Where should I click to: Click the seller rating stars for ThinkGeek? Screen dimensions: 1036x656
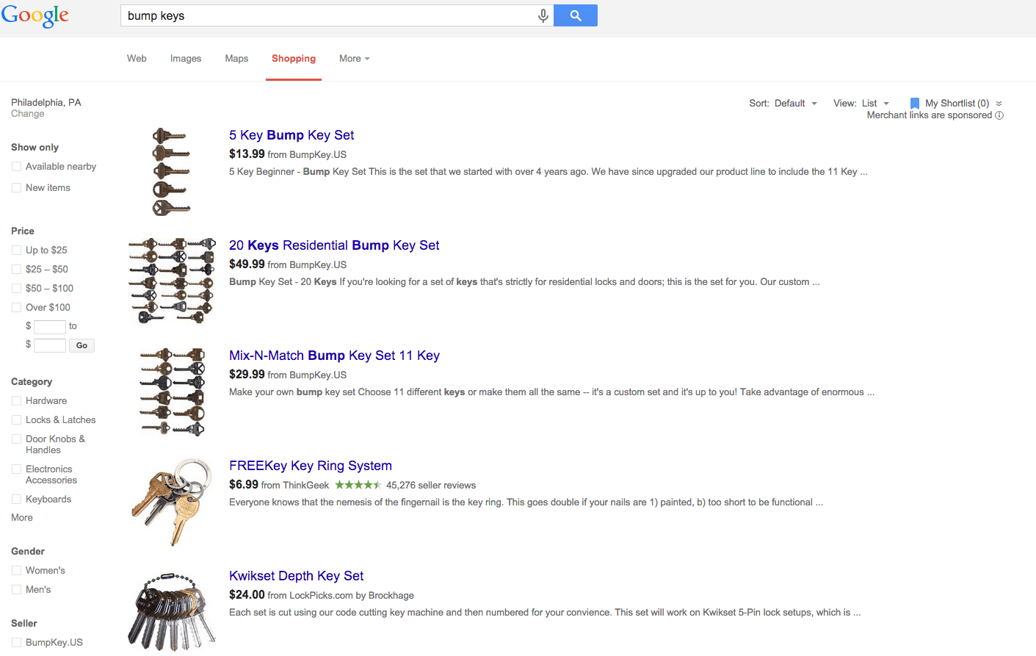click(358, 485)
